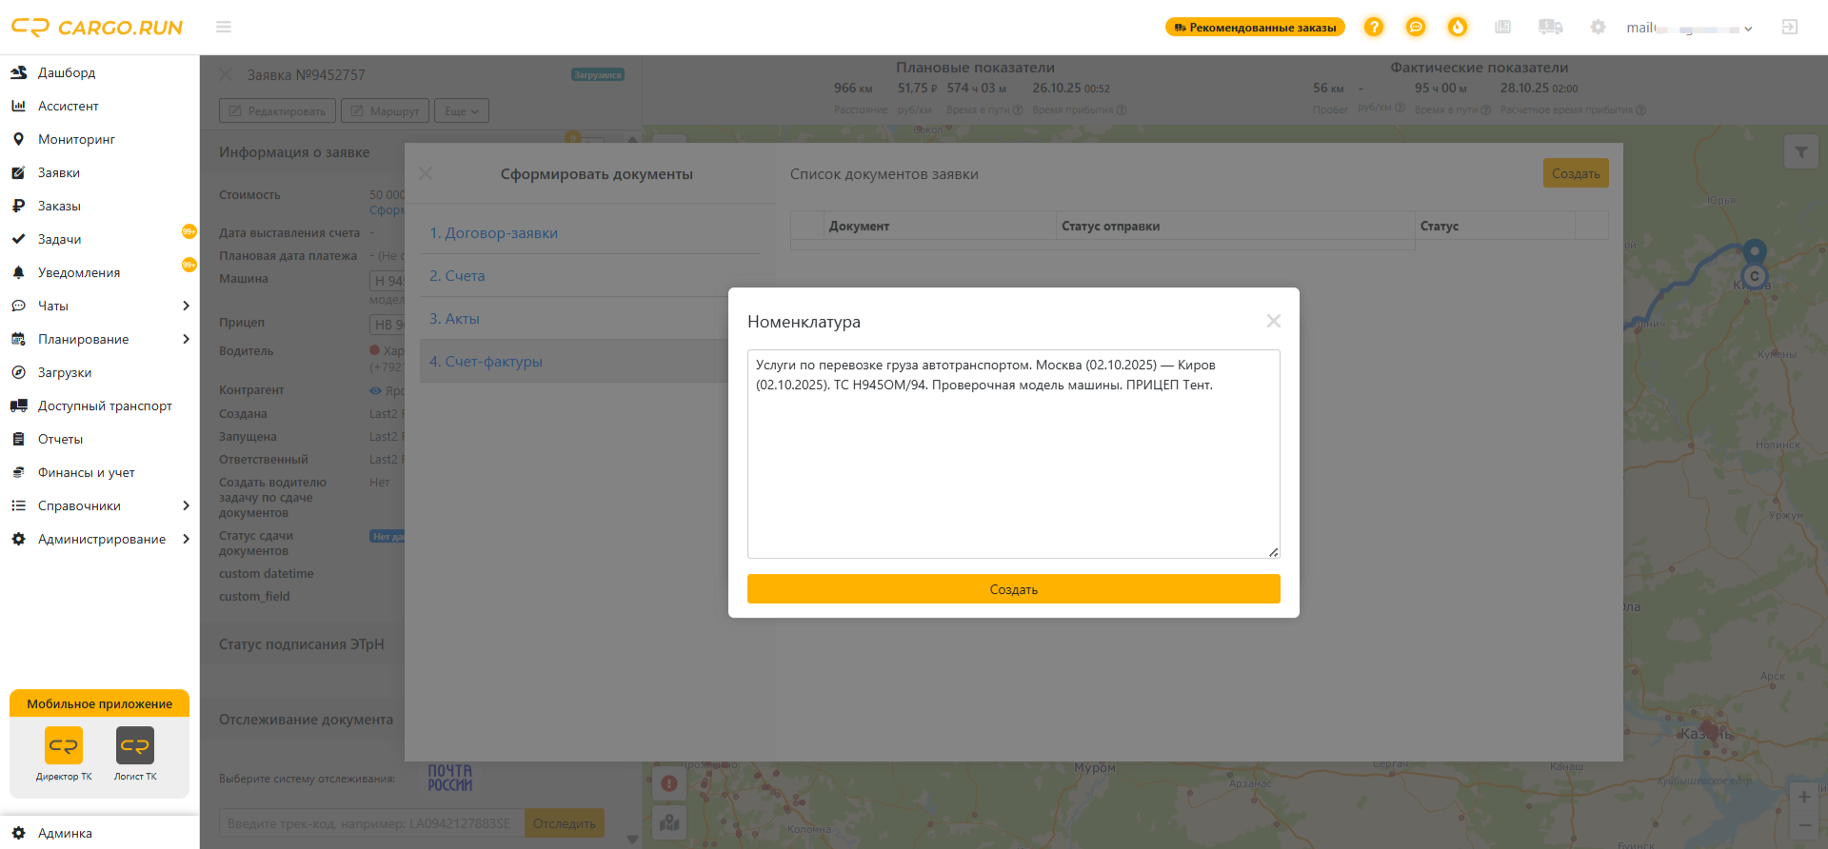Image resolution: width=1828 pixels, height=849 pixels.
Task: Click the Документ column header
Action: tap(940, 226)
